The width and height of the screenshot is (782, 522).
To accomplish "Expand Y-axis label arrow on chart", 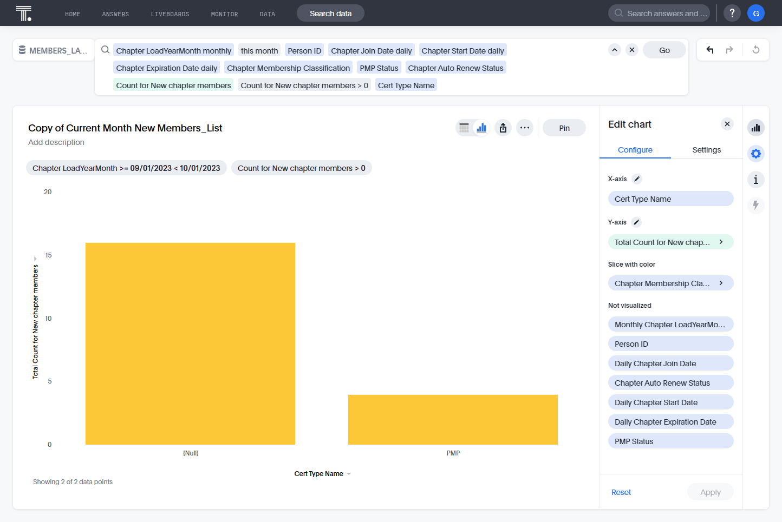I will pyautogui.click(x=35, y=259).
